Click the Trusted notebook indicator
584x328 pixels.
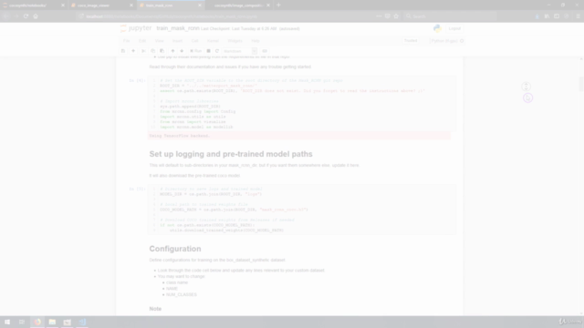pos(411,41)
